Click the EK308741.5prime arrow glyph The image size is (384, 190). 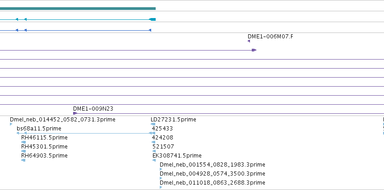pyautogui.click(x=154, y=160)
